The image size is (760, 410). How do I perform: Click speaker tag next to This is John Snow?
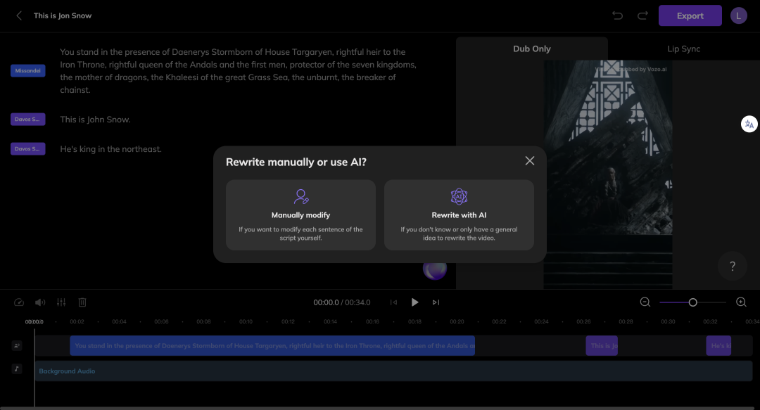pyautogui.click(x=27, y=120)
